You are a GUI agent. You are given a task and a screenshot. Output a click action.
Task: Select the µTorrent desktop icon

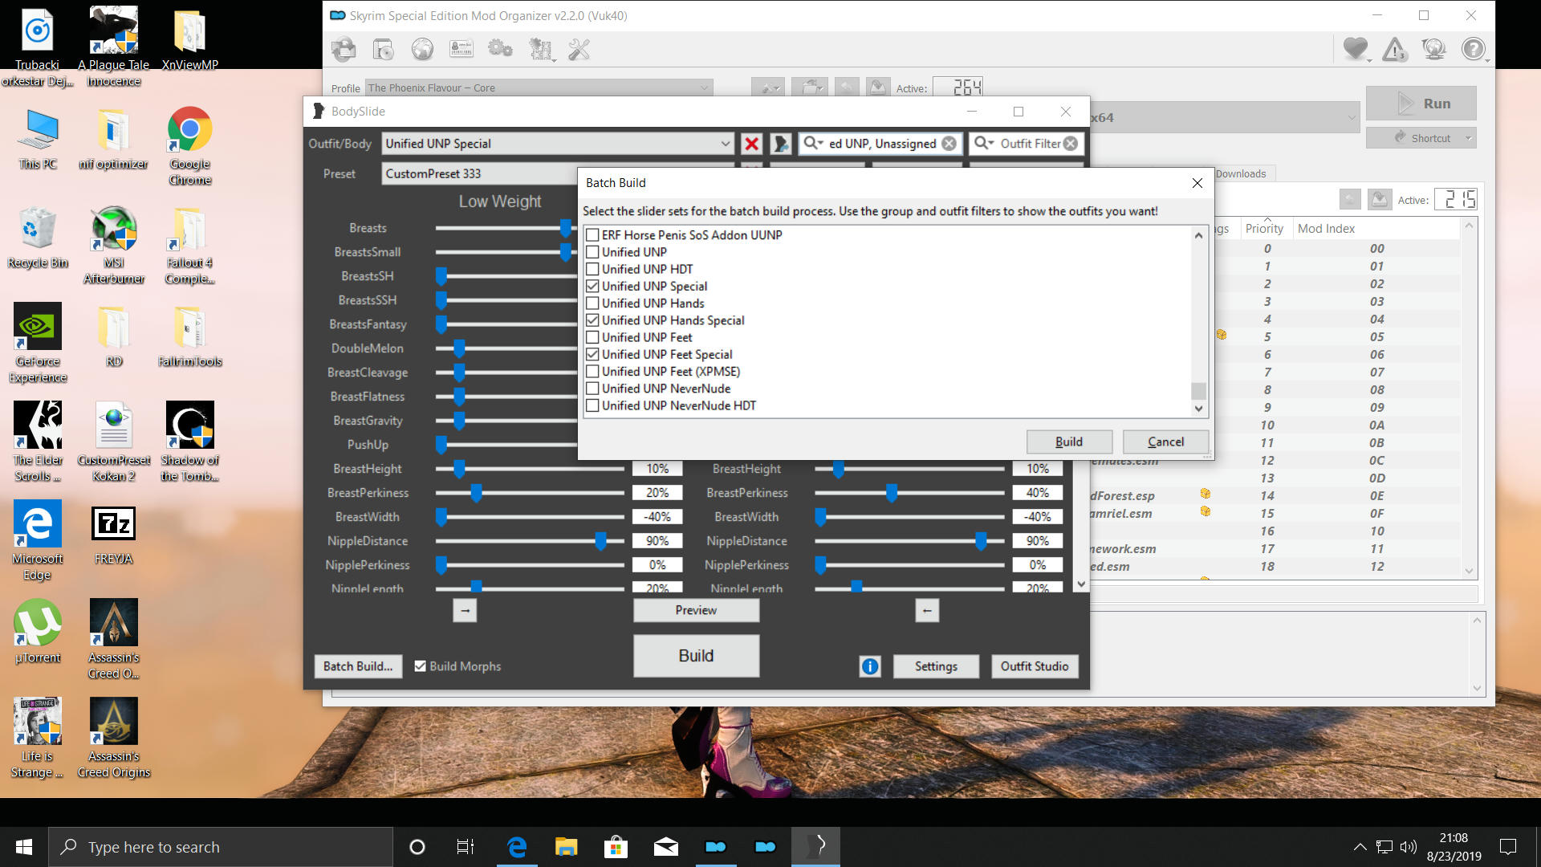click(38, 633)
